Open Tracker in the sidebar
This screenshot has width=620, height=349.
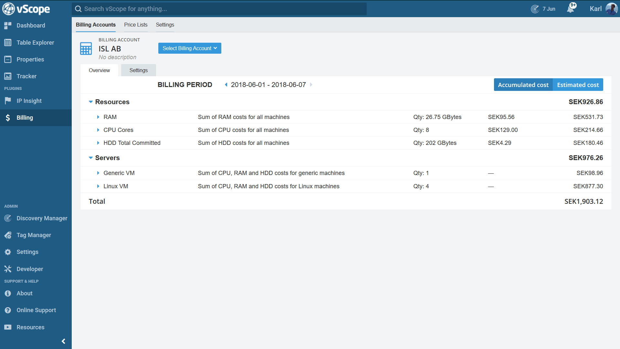(x=26, y=76)
